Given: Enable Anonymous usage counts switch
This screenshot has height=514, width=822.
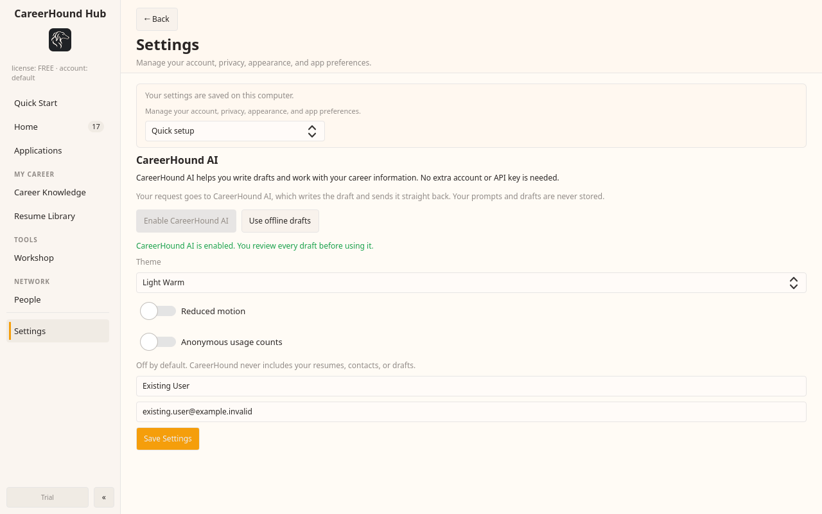Looking at the screenshot, I should [158, 342].
